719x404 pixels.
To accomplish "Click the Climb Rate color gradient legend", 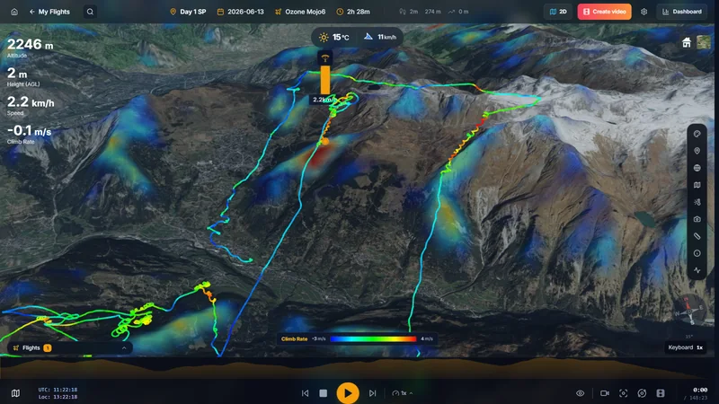I will point(373,339).
